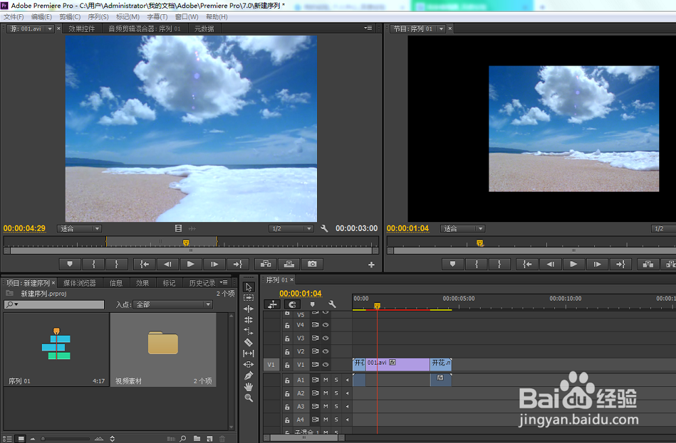The height and width of the screenshot is (443, 676).
Task: Mark In point in source monitor
Action: 93,264
